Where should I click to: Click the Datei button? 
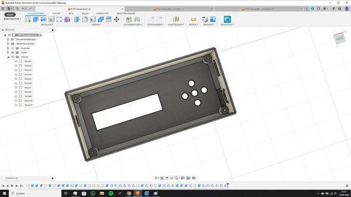10,14
